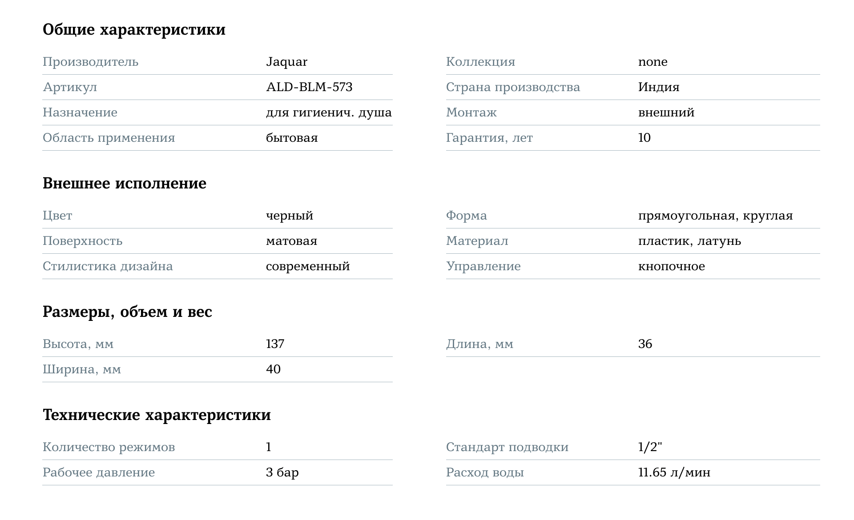Click the Длина, мм label
Screen dimensions: 854x520
tap(479, 344)
